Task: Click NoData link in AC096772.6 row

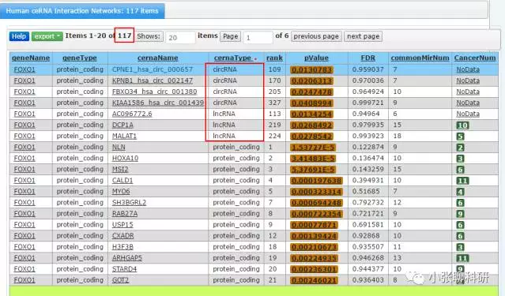Action: pyautogui.click(x=468, y=114)
